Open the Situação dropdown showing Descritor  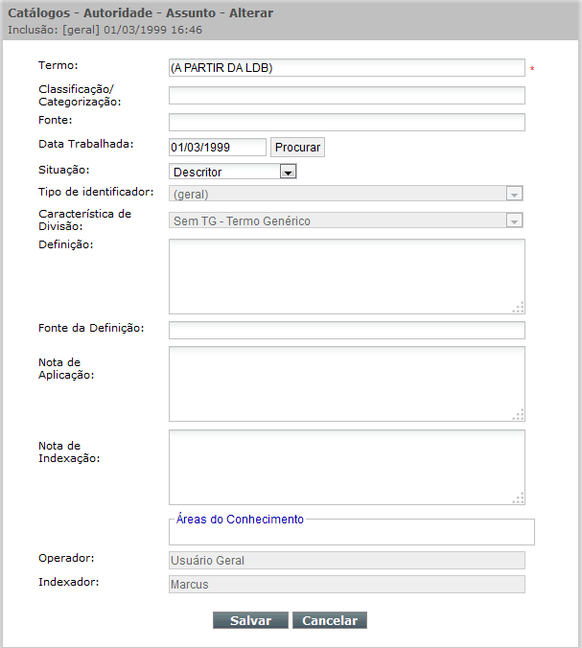coord(233,172)
